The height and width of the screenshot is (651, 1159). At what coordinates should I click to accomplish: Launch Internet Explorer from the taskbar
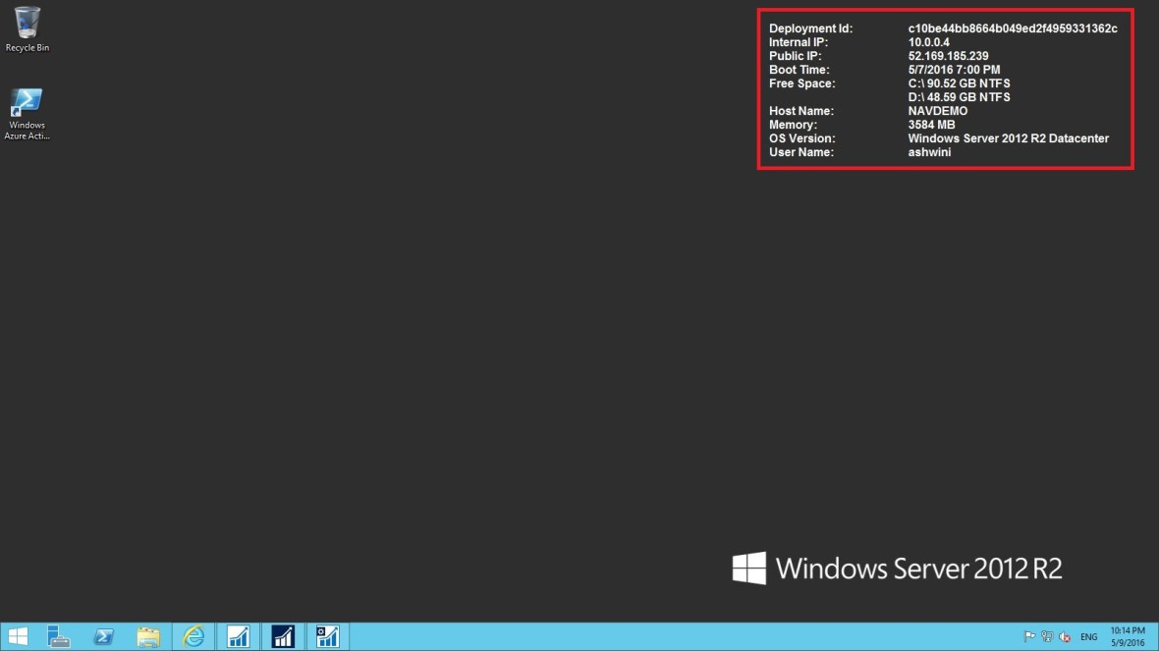pos(193,636)
